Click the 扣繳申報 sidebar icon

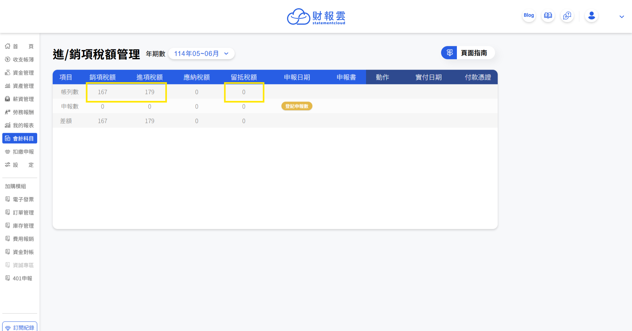[x=8, y=152]
